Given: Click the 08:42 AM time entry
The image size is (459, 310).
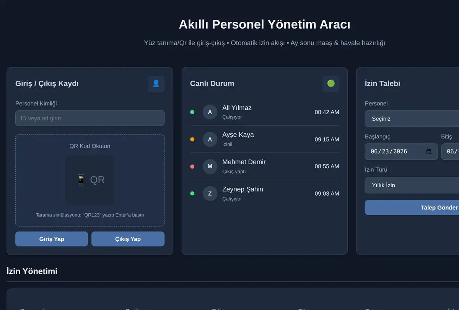Looking at the screenshot, I should pyautogui.click(x=327, y=112).
